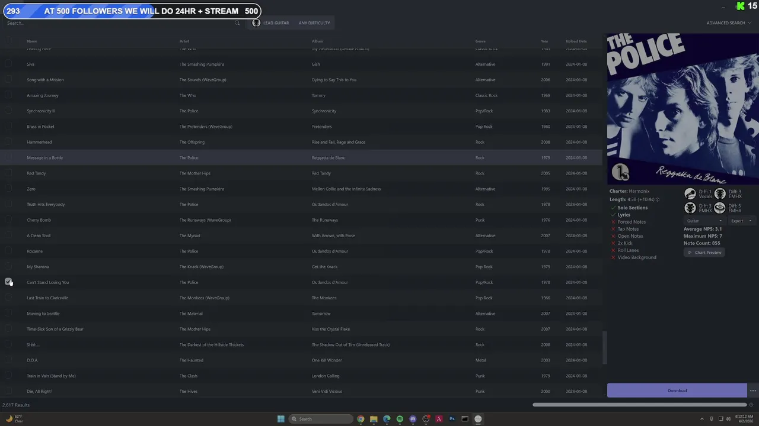Open the Guitar instrument dropdown
The width and height of the screenshot is (759, 426).
pos(704,221)
